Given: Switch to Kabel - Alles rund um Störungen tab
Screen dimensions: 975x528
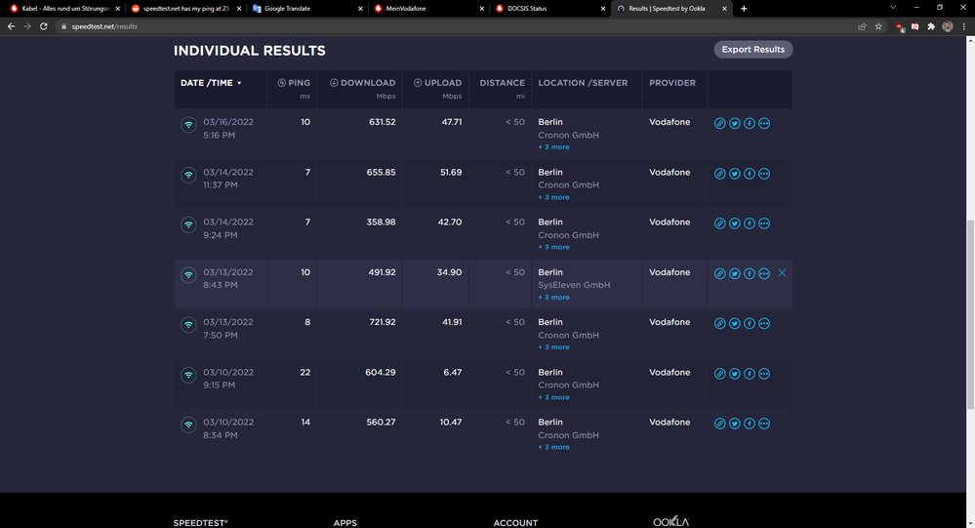Looking at the screenshot, I should click(x=64, y=9).
